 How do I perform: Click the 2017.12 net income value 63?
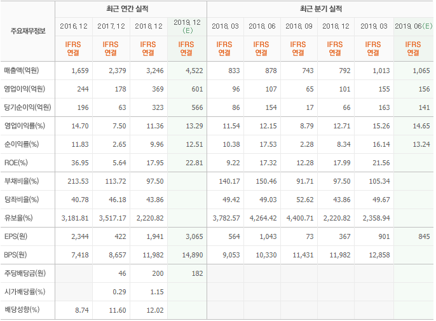pos(122,107)
